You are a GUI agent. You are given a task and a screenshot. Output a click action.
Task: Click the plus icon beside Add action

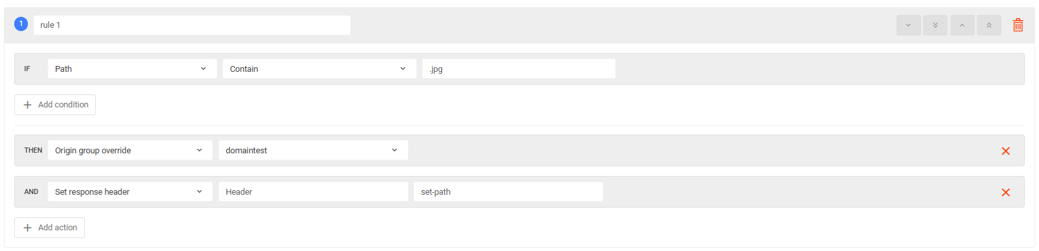(x=27, y=228)
